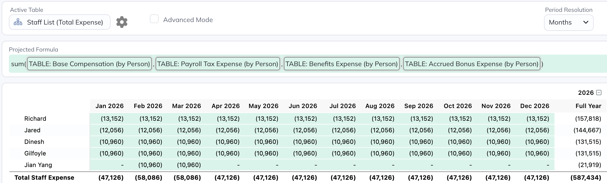
Task: Select Gilfoyle's Dec 2026 cell
Action: (x=537, y=154)
